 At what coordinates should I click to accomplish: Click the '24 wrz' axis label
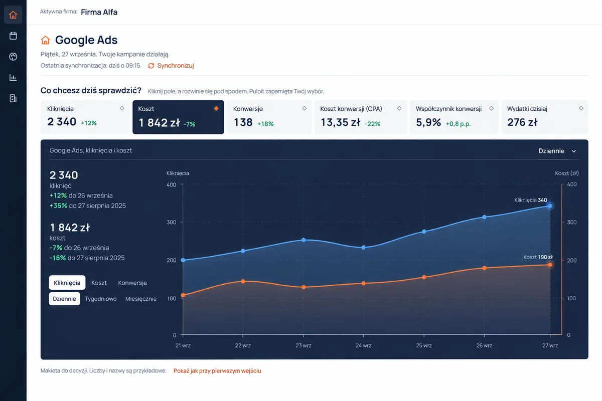(x=364, y=345)
